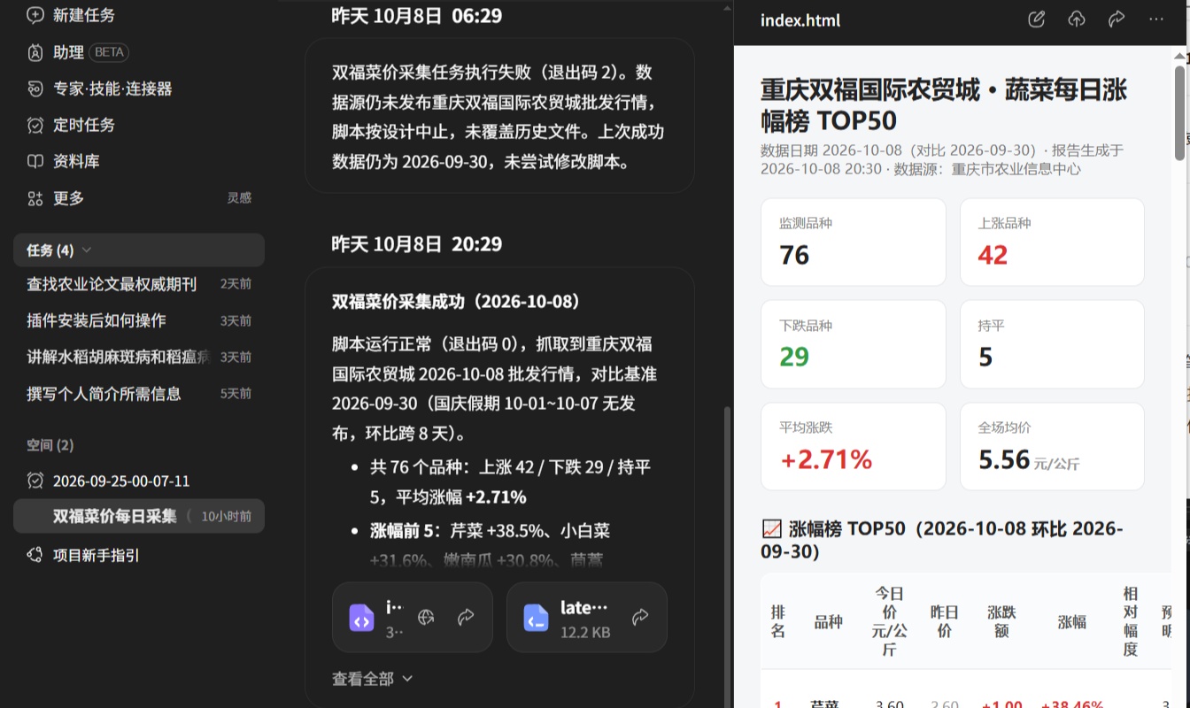This screenshot has width=1190, height=708.
Task: Click the globe icon on the purple file card
Action: 426,618
